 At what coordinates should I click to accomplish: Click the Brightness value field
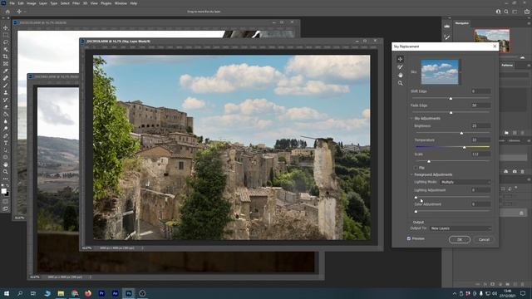click(x=480, y=125)
